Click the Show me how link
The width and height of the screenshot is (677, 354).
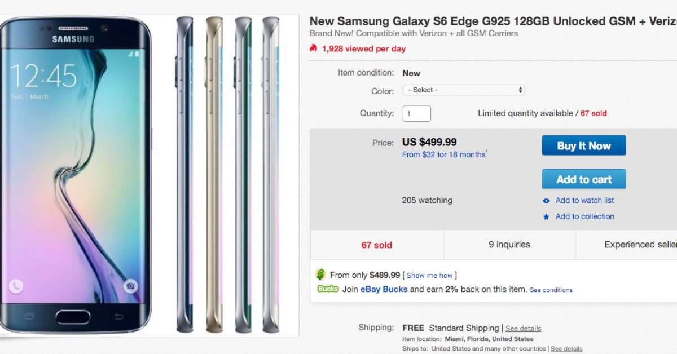pyautogui.click(x=430, y=276)
